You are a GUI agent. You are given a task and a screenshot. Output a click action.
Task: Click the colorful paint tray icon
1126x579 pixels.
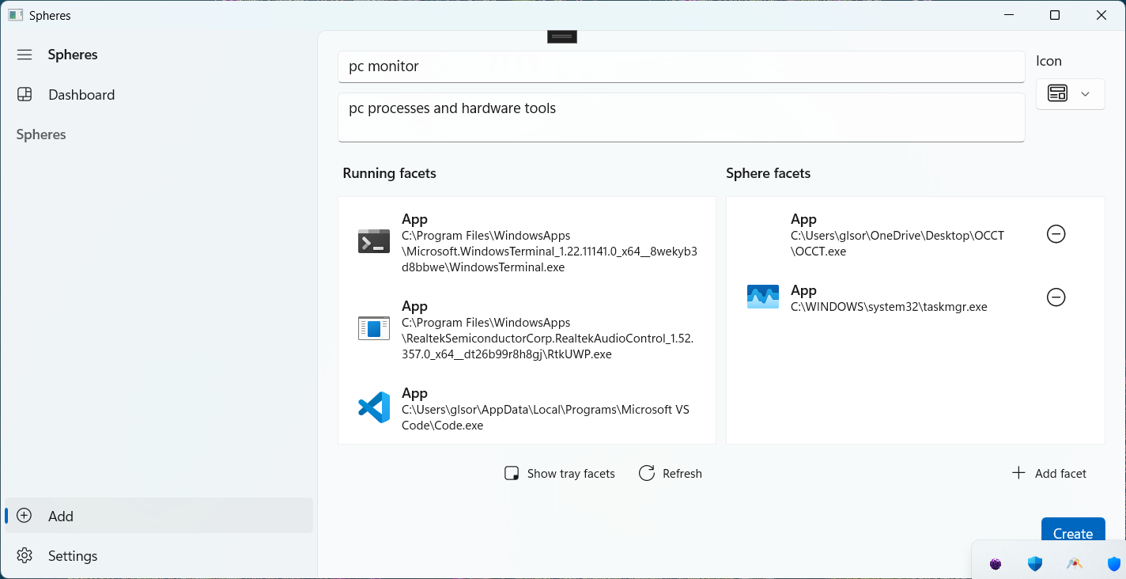coord(1075,564)
